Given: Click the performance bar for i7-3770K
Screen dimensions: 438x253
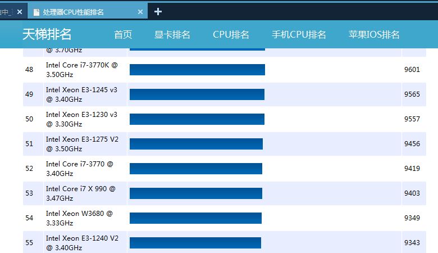Looking at the screenshot, I should 197,70.
